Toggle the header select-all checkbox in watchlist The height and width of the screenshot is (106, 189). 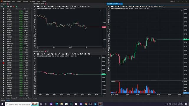[3, 9]
